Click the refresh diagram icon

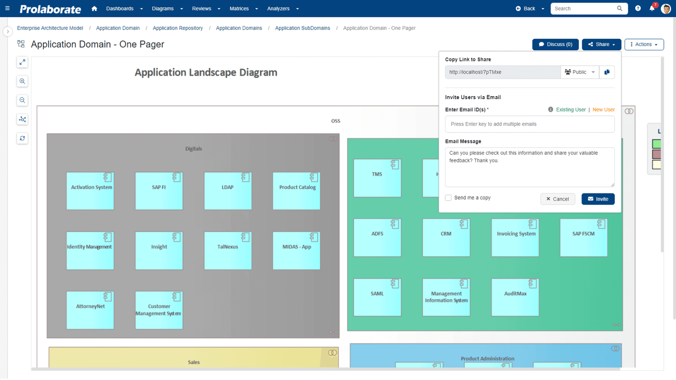tap(22, 138)
